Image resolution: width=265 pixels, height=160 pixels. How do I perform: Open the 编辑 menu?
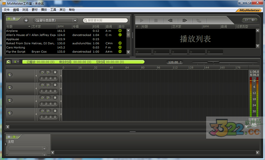(x=16, y=10)
